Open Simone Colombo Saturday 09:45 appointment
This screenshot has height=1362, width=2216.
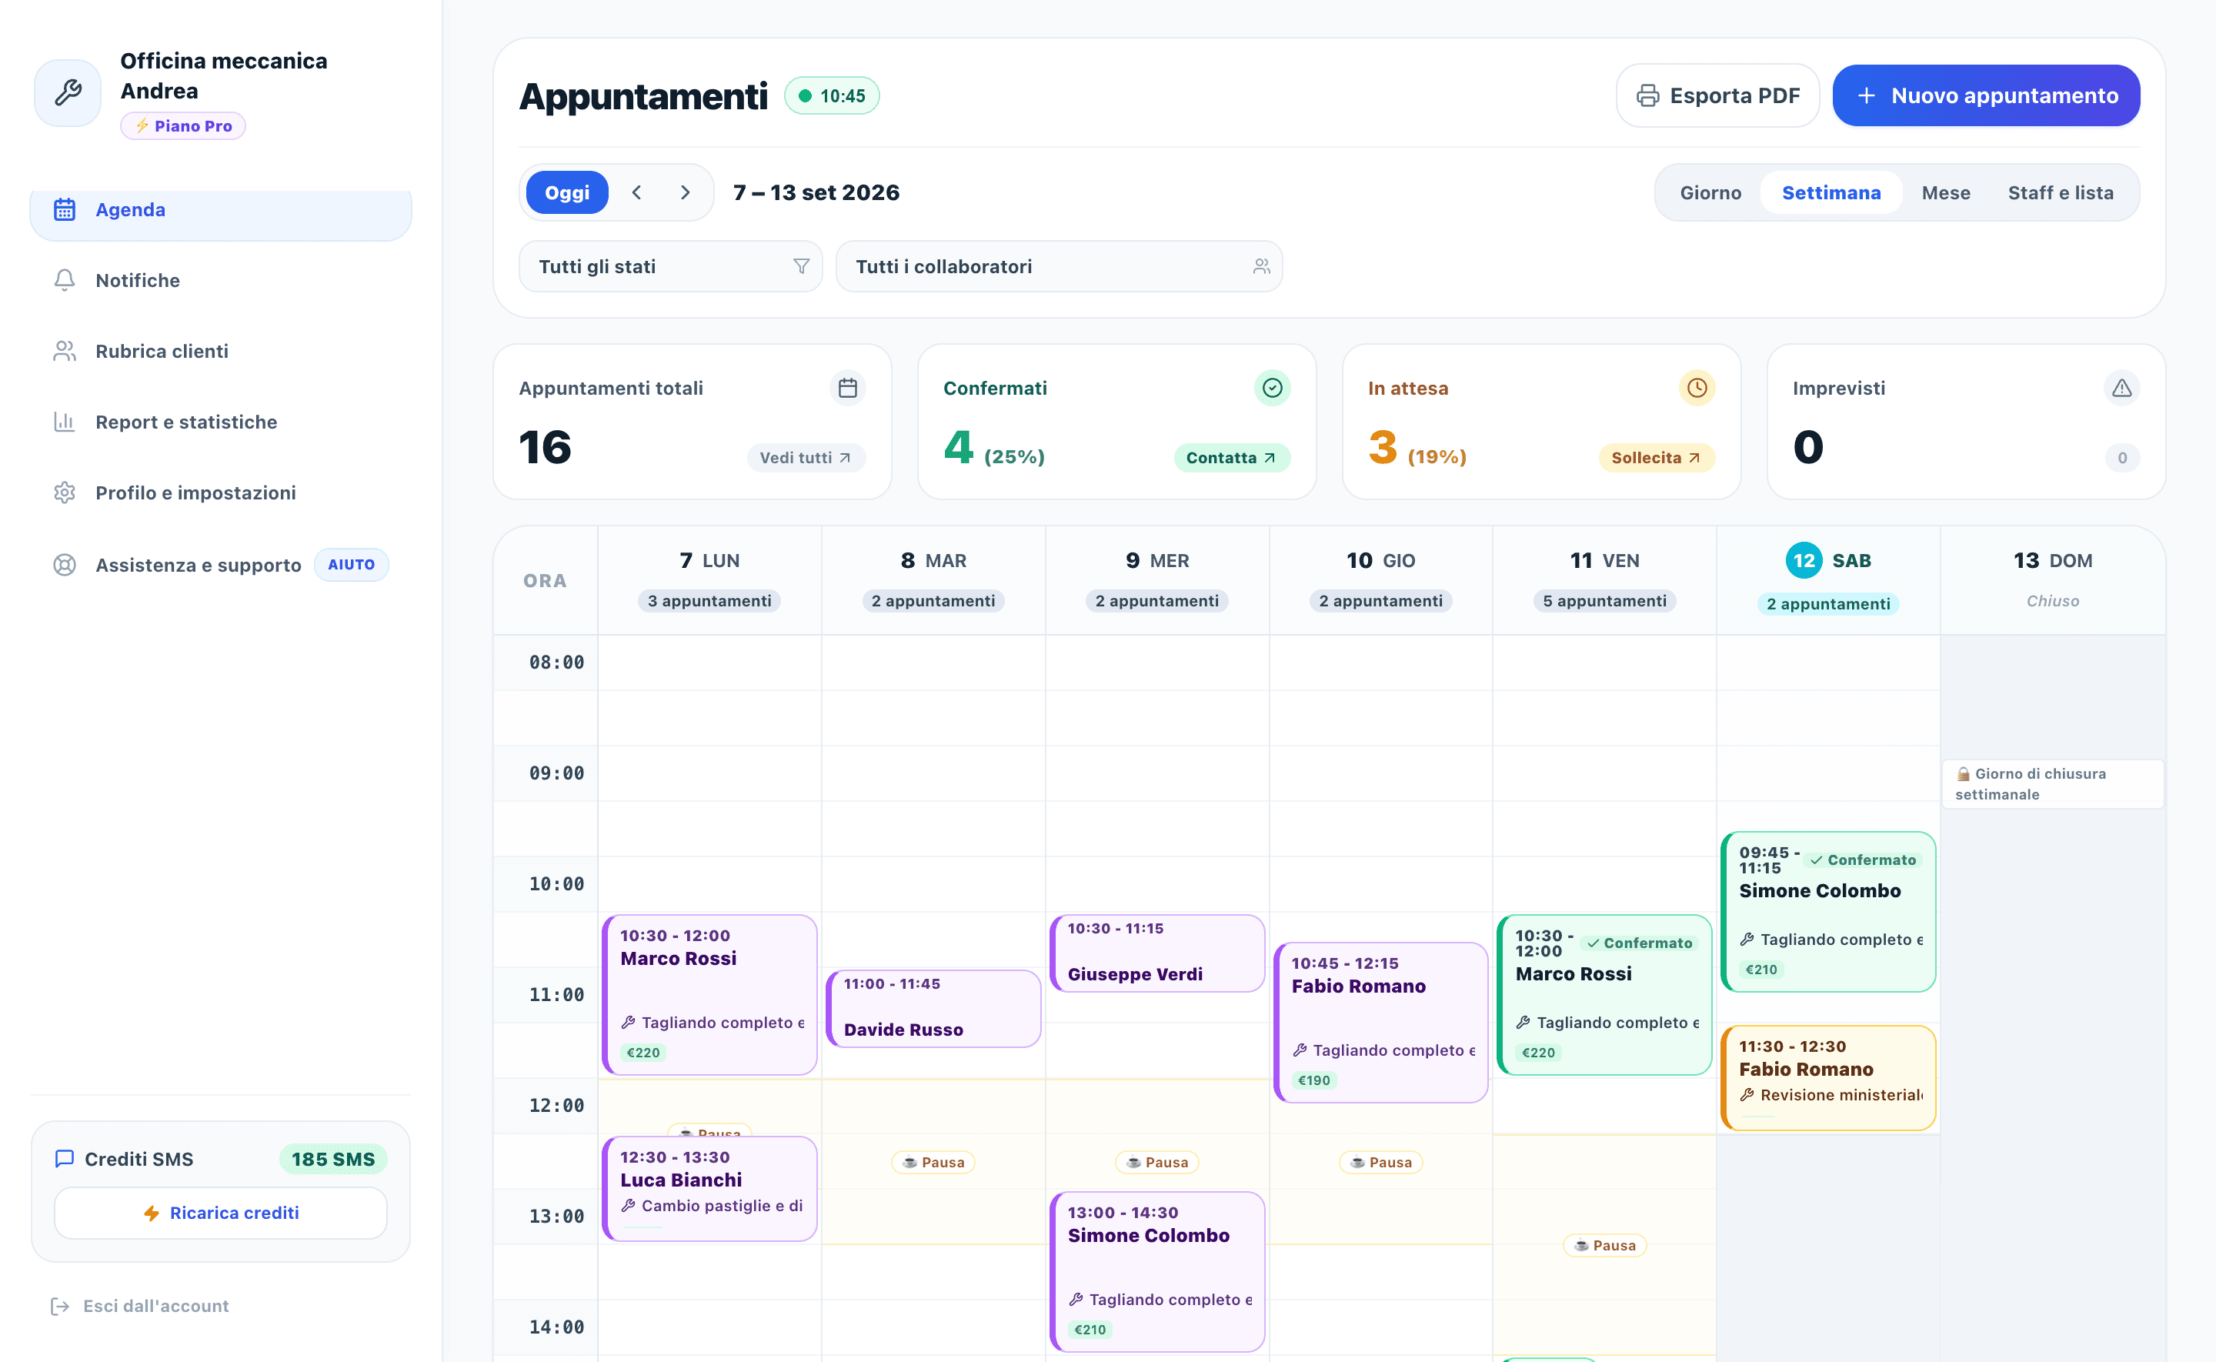pos(1828,912)
